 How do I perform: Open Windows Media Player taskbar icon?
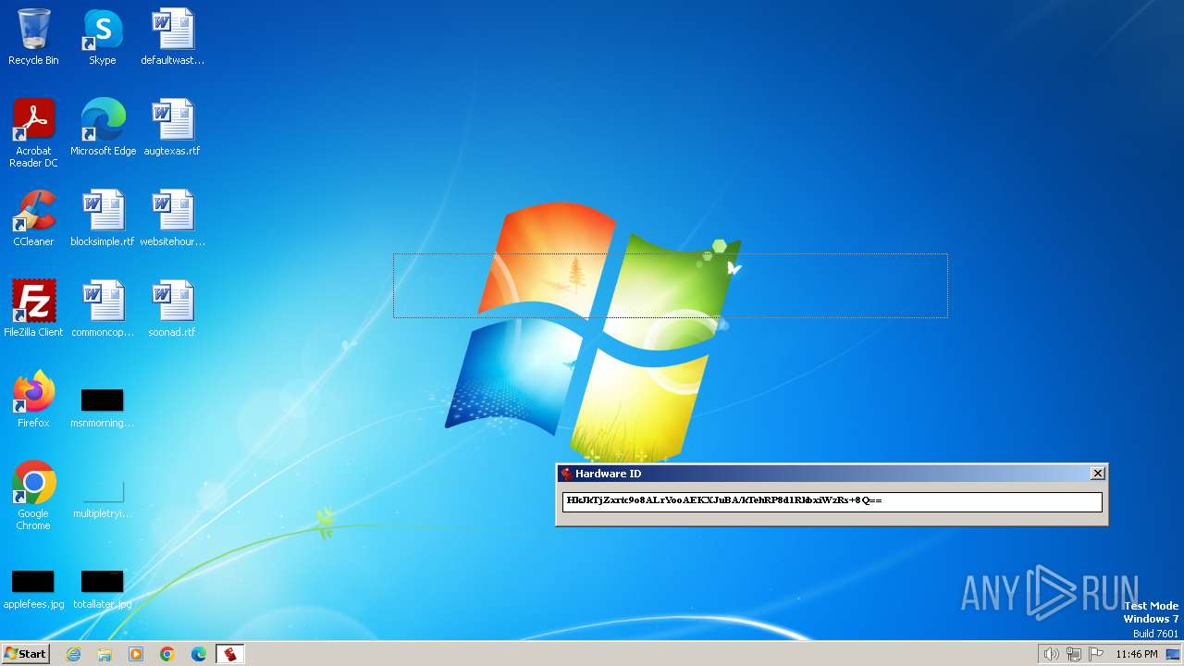point(136,654)
